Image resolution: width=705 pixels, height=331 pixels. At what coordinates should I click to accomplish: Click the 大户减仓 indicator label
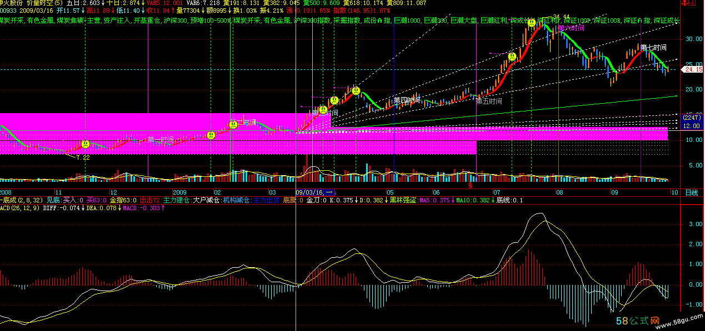207,200
